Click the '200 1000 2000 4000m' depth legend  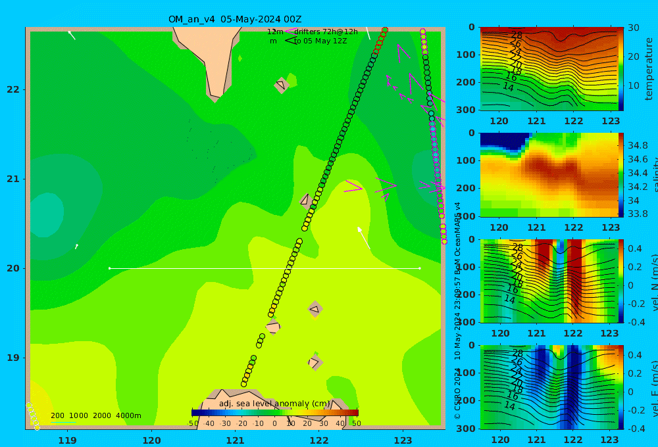point(95,415)
